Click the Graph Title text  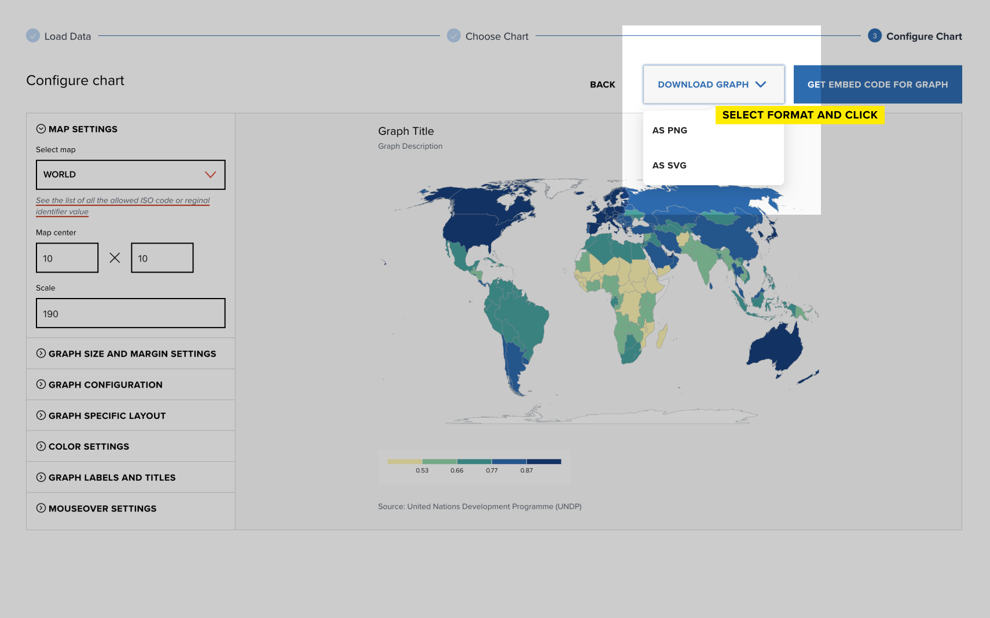coord(406,131)
